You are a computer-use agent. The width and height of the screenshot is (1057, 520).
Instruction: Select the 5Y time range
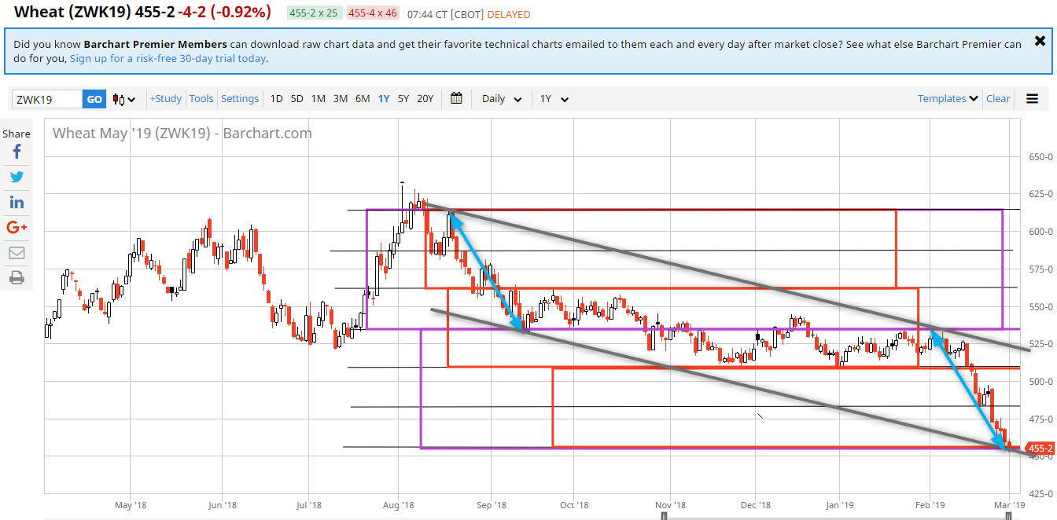click(x=403, y=99)
